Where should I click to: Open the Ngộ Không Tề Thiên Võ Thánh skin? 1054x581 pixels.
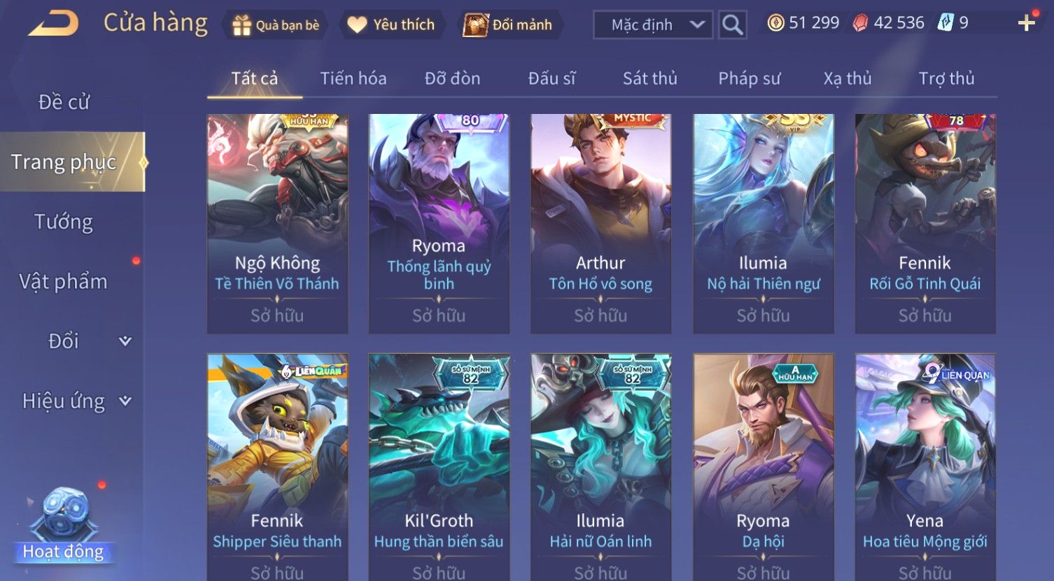coord(277,224)
